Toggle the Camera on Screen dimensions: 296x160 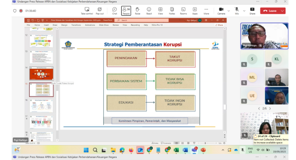point(221,10)
